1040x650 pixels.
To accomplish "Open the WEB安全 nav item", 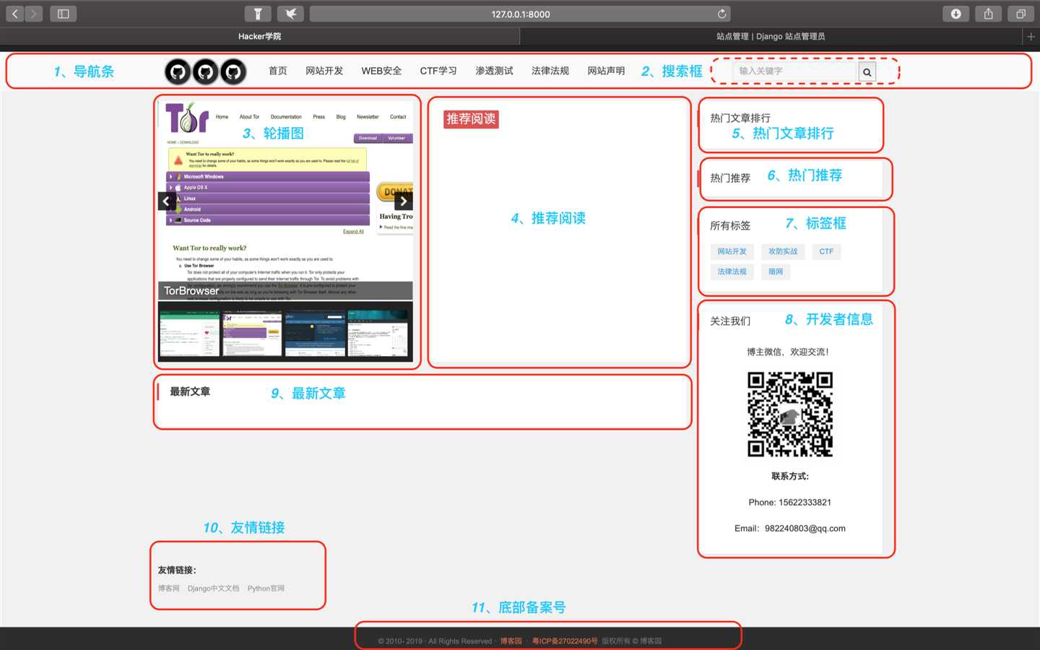I will tap(381, 71).
